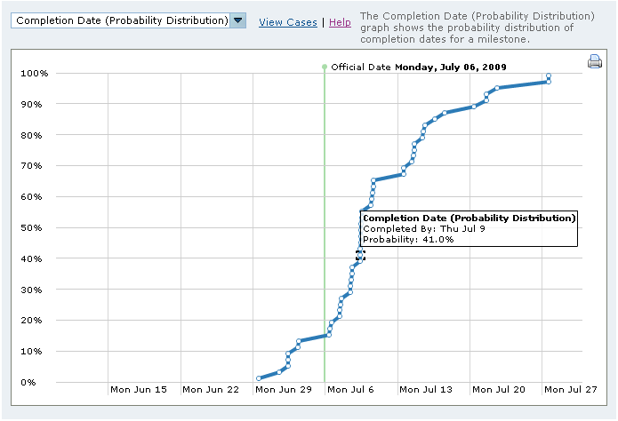The width and height of the screenshot is (618, 421).
Task: Click the 50% y-axis label
Action: pyautogui.click(x=35, y=227)
